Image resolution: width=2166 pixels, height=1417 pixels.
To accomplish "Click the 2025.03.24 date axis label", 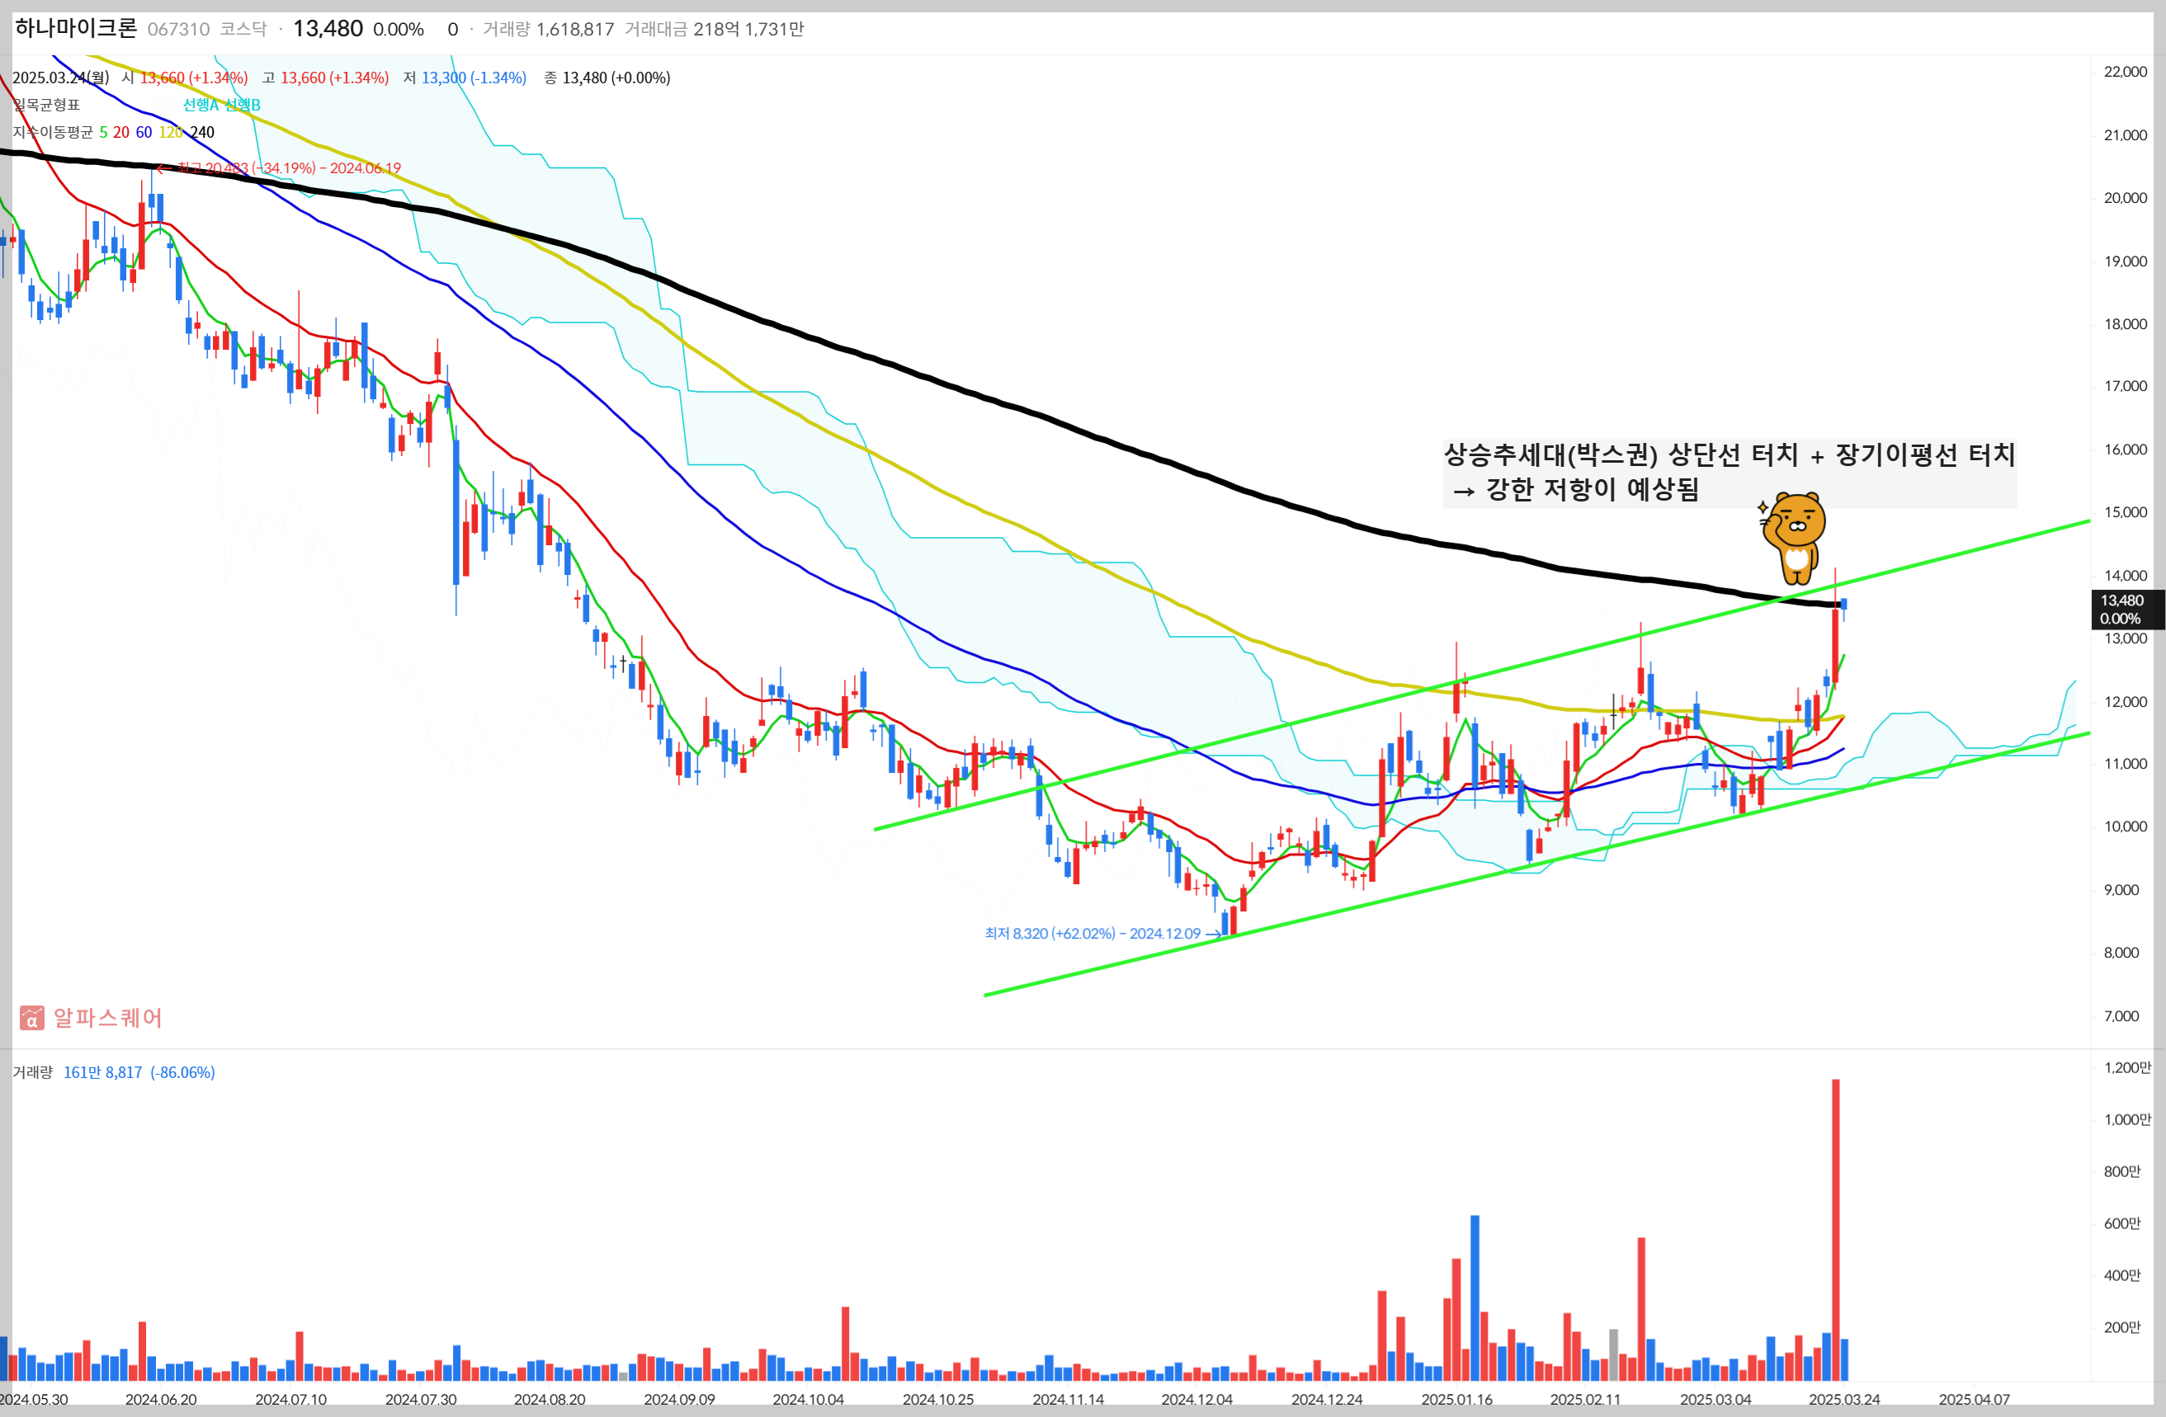I will [1844, 1399].
